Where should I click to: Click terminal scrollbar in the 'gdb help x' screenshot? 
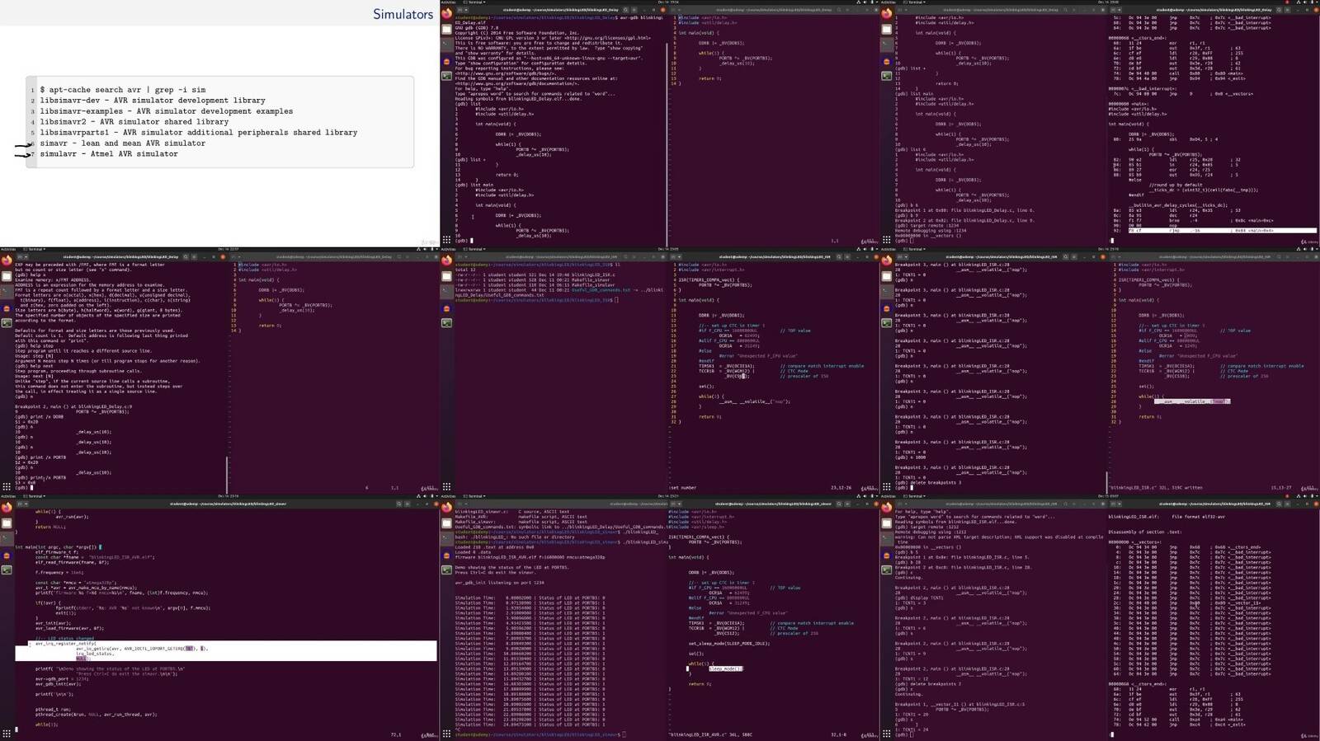227,474
